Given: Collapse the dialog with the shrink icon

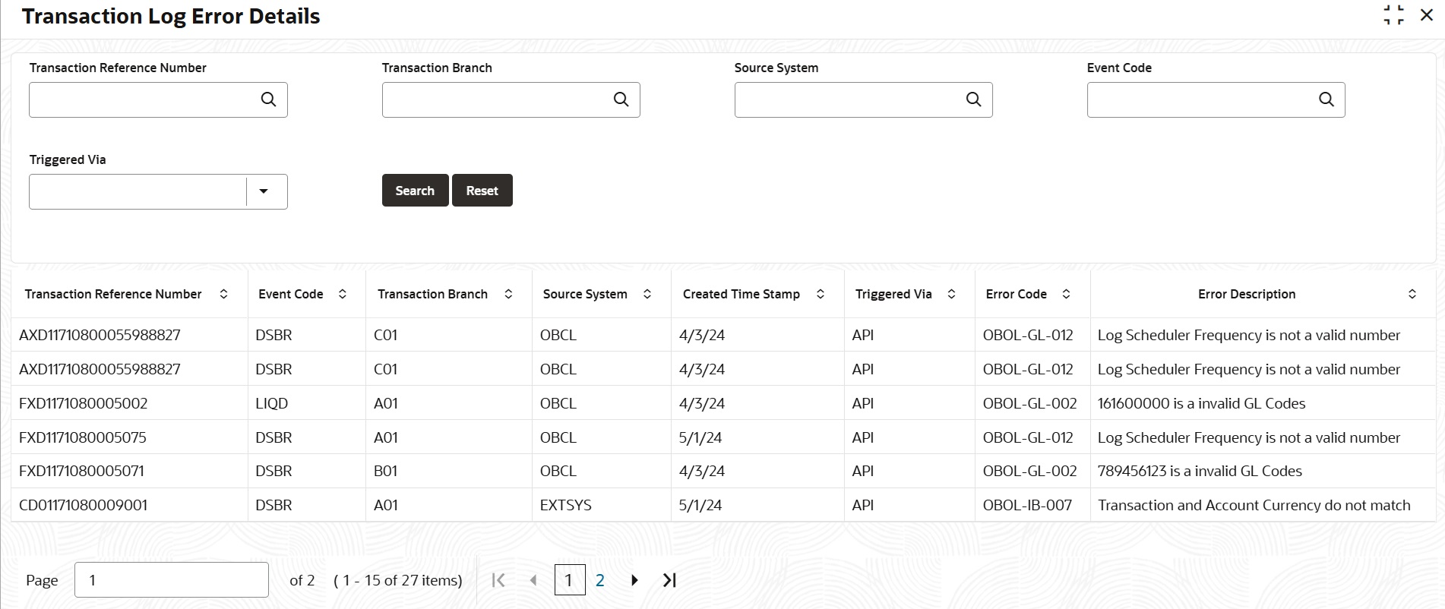Looking at the screenshot, I should [1393, 16].
